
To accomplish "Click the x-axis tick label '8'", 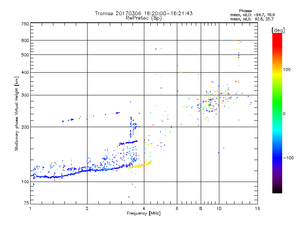I will 201,208.
